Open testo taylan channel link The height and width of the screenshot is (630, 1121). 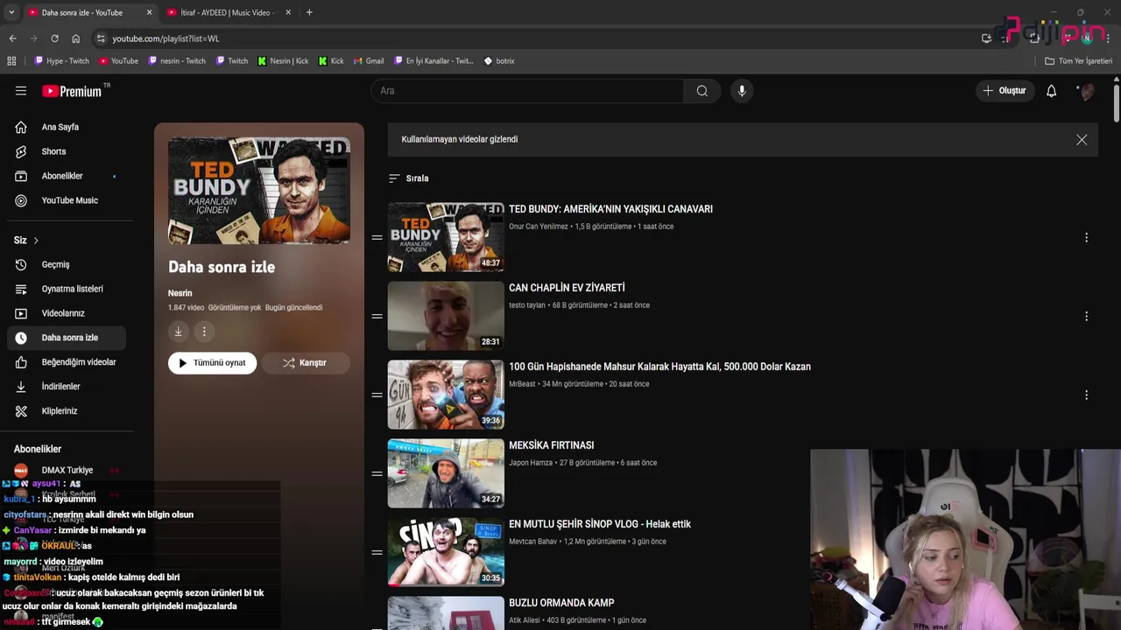coord(527,305)
